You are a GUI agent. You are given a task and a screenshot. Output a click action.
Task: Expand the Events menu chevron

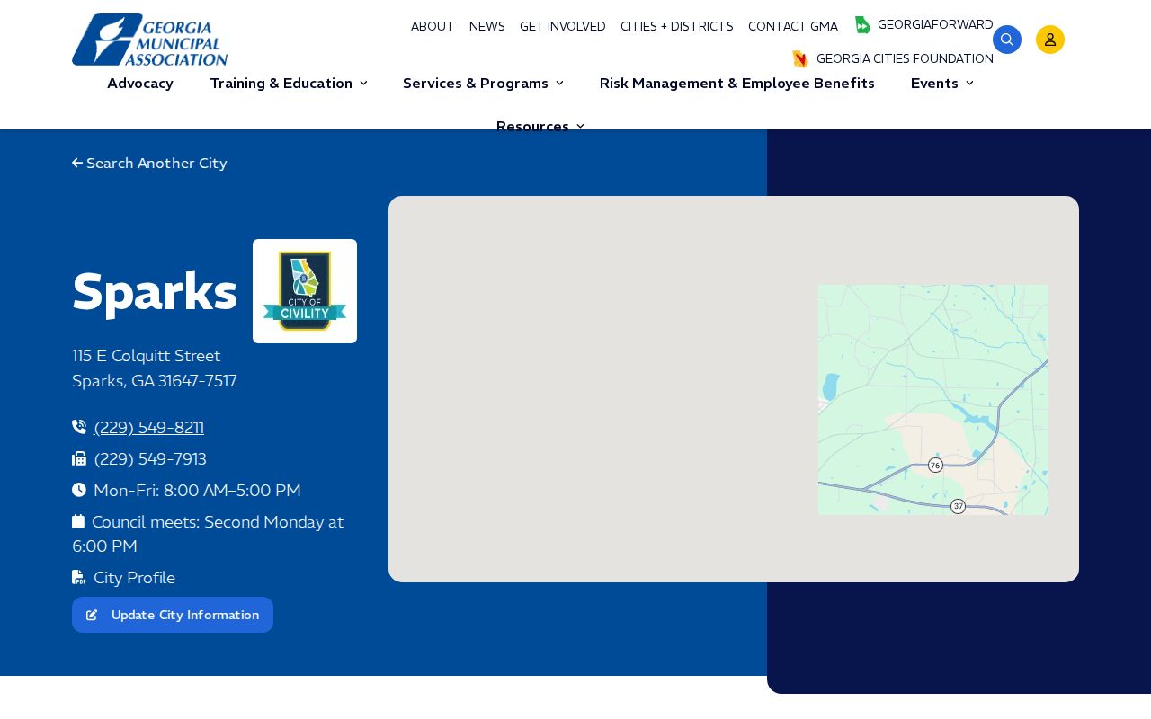(x=969, y=83)
